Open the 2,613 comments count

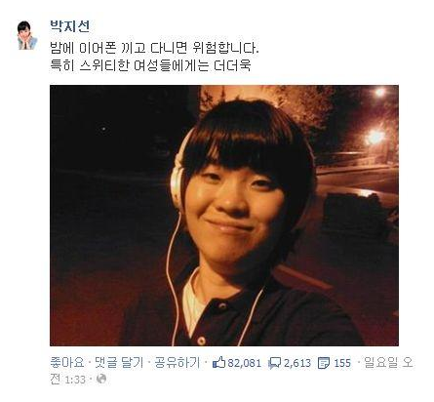(297, 363)
